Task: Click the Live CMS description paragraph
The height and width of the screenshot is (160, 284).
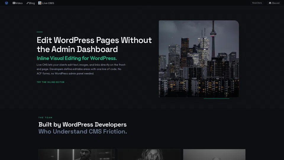Action: pyautogui.click(x=81, y=69)
